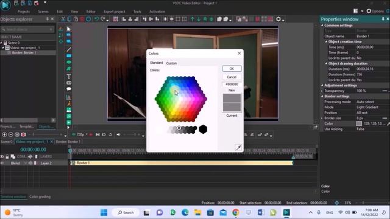The height and width of the screenshot is (219, 390).
Task: Click the timeline zoom out minus icon
Action: [11, 134]
